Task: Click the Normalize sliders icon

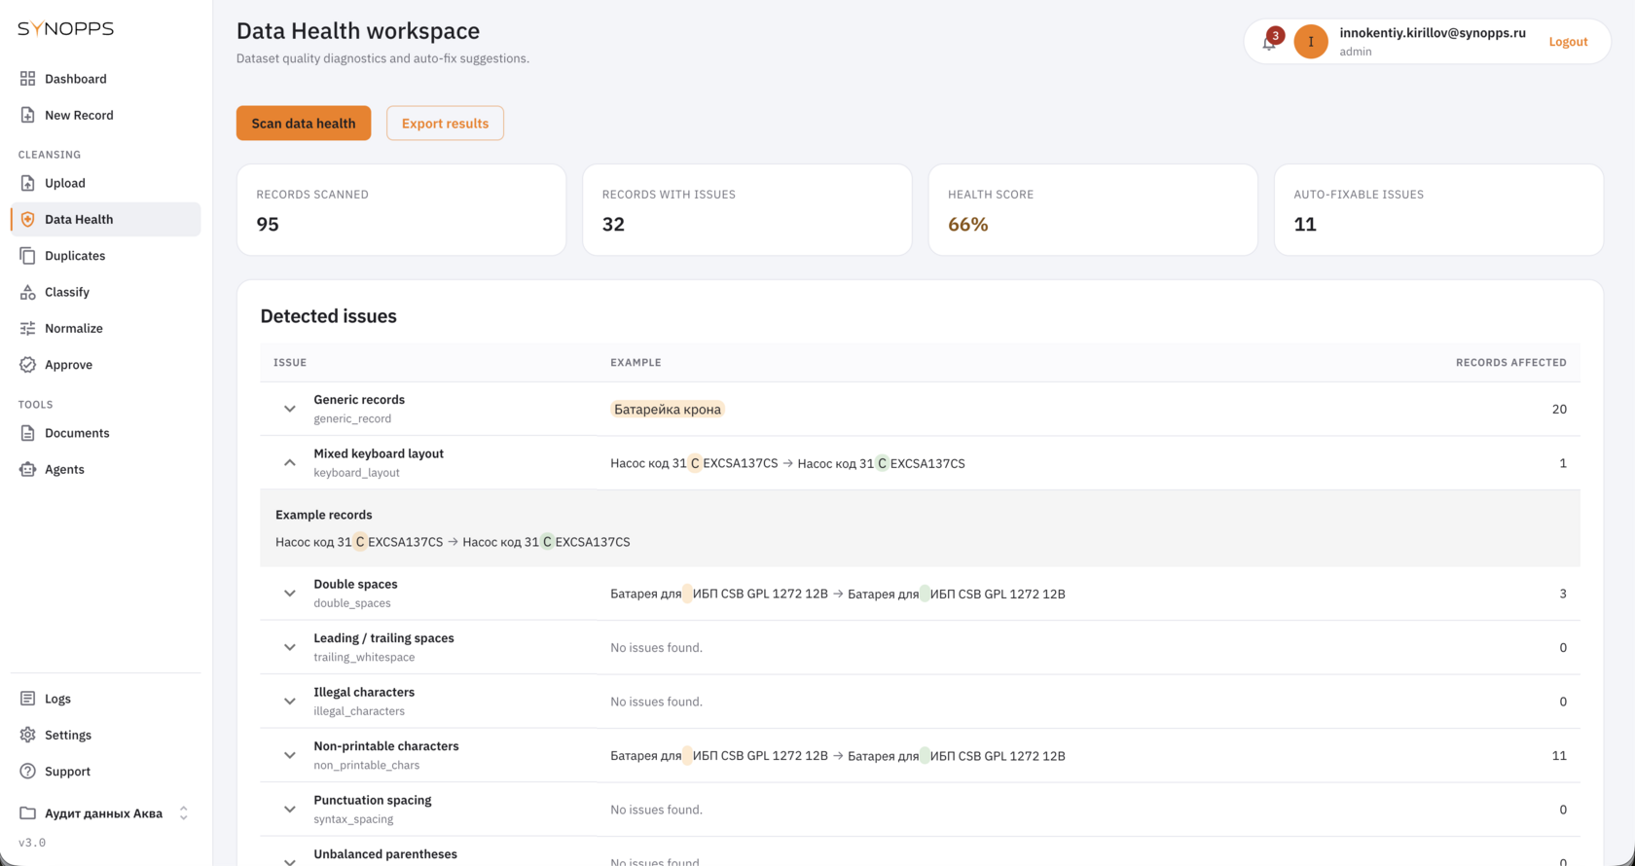Action: point(27,328)
